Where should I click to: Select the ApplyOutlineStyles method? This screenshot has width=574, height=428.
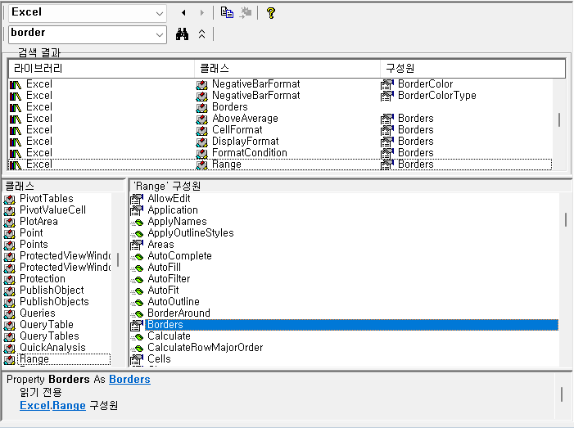click(x=190, y=233)
